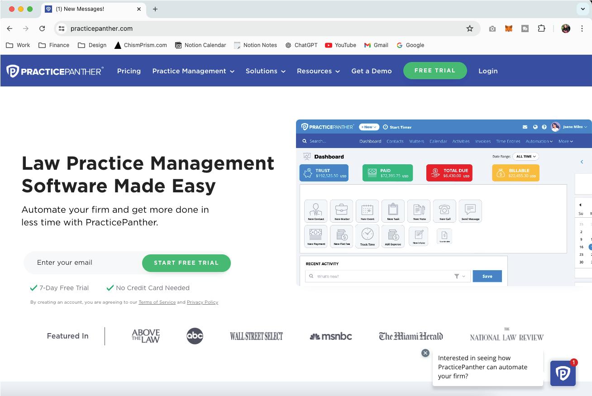This screenshot has width=592, height=396.
Task: Click the Login link
Action: (x=488, y=71)
